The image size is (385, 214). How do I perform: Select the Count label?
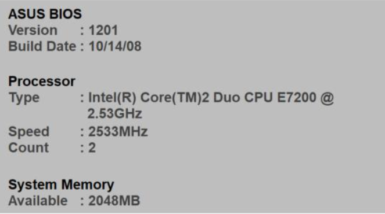click(28, 147)
